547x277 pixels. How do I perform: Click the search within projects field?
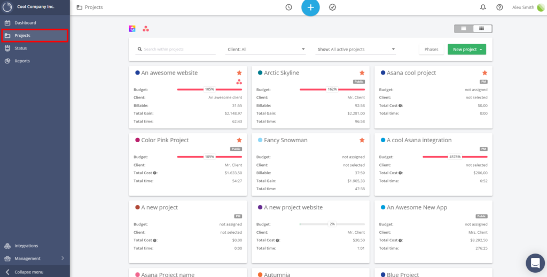click(175, 50)
